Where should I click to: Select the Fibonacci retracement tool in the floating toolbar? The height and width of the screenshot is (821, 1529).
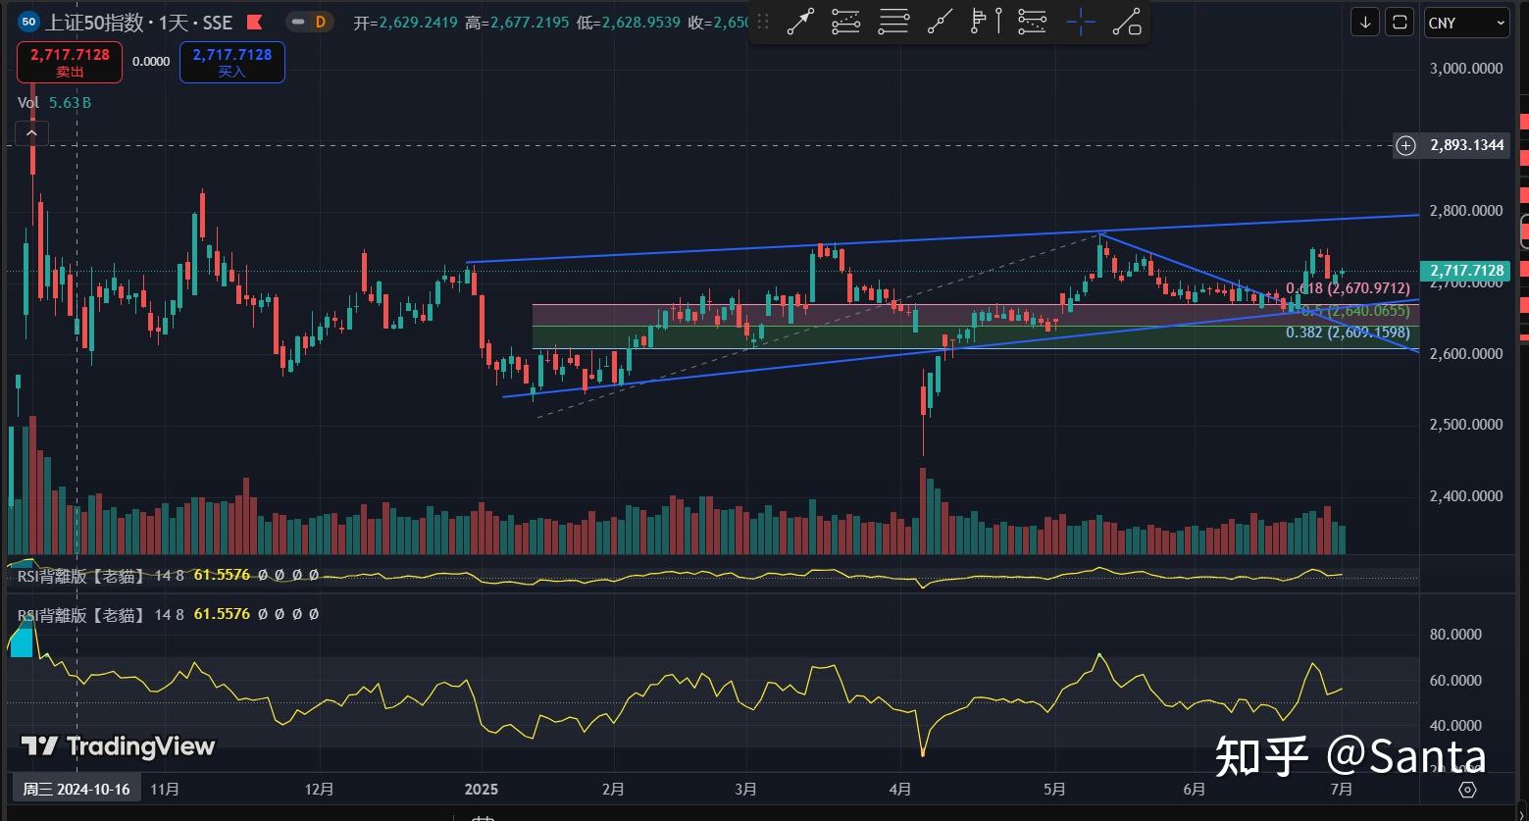point(845,22)
